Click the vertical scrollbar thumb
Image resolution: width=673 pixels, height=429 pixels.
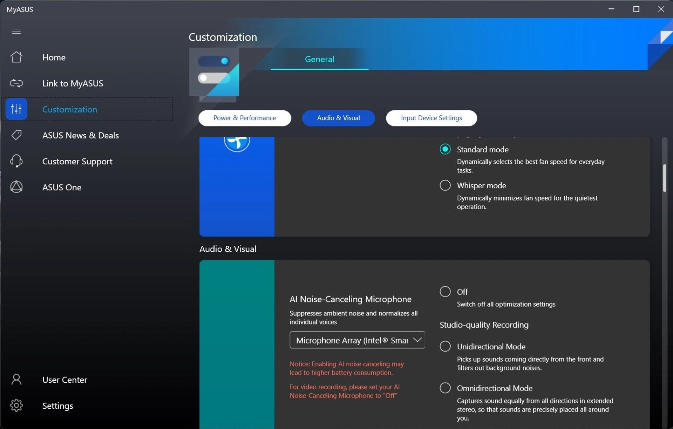[664, 178]
